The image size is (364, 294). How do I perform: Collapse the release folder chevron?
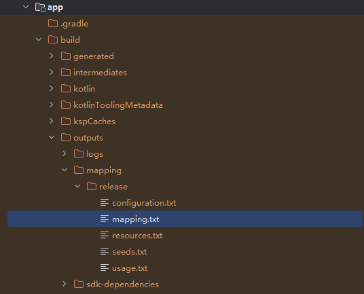tap(77, 186)
